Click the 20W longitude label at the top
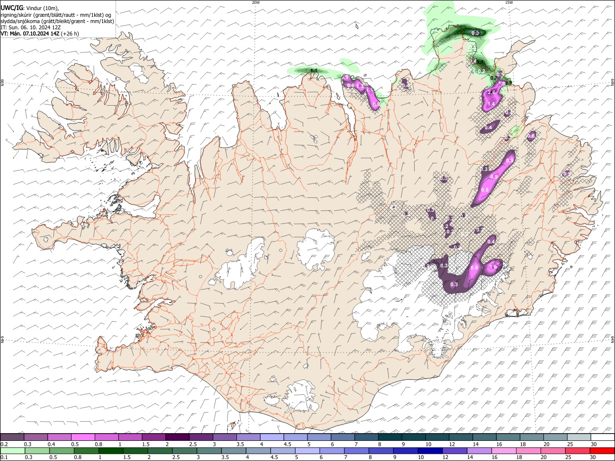The height and width of the screenshot is (461, 615). 256,2
